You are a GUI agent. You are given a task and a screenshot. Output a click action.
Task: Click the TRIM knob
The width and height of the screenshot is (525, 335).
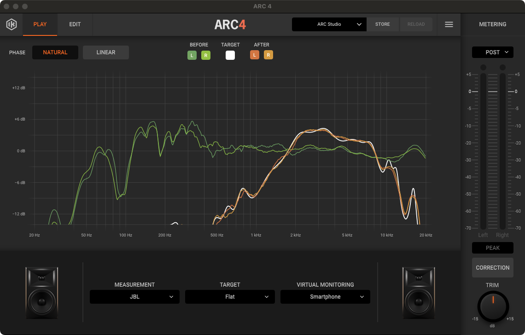(x=493, y=306)
